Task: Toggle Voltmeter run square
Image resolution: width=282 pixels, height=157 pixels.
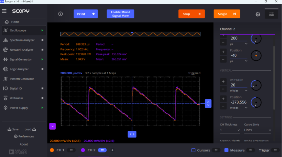Action: (42, 98)
